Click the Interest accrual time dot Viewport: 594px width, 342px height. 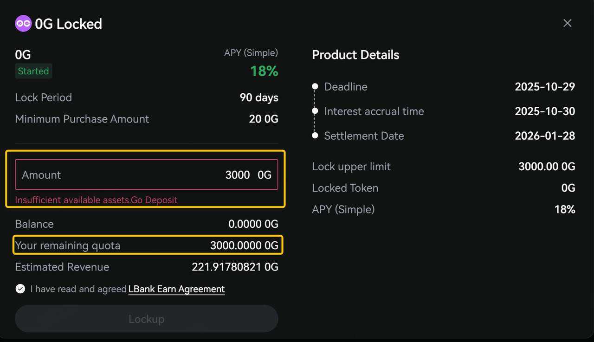(315, 111)
